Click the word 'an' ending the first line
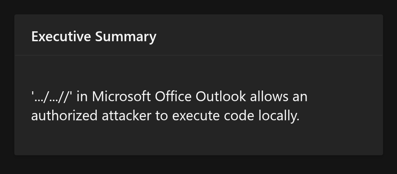The width and height of the screenshot is (397, 174). pyautogui.click(x=300, y=97)
